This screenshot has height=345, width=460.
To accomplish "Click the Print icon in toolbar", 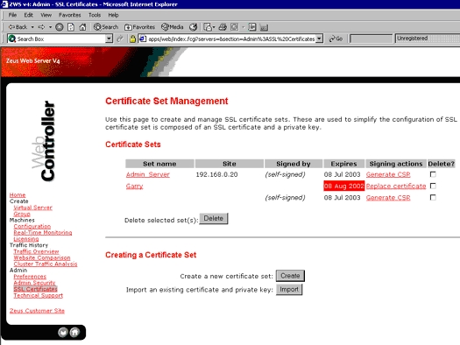I will click(x=223, y=27).
